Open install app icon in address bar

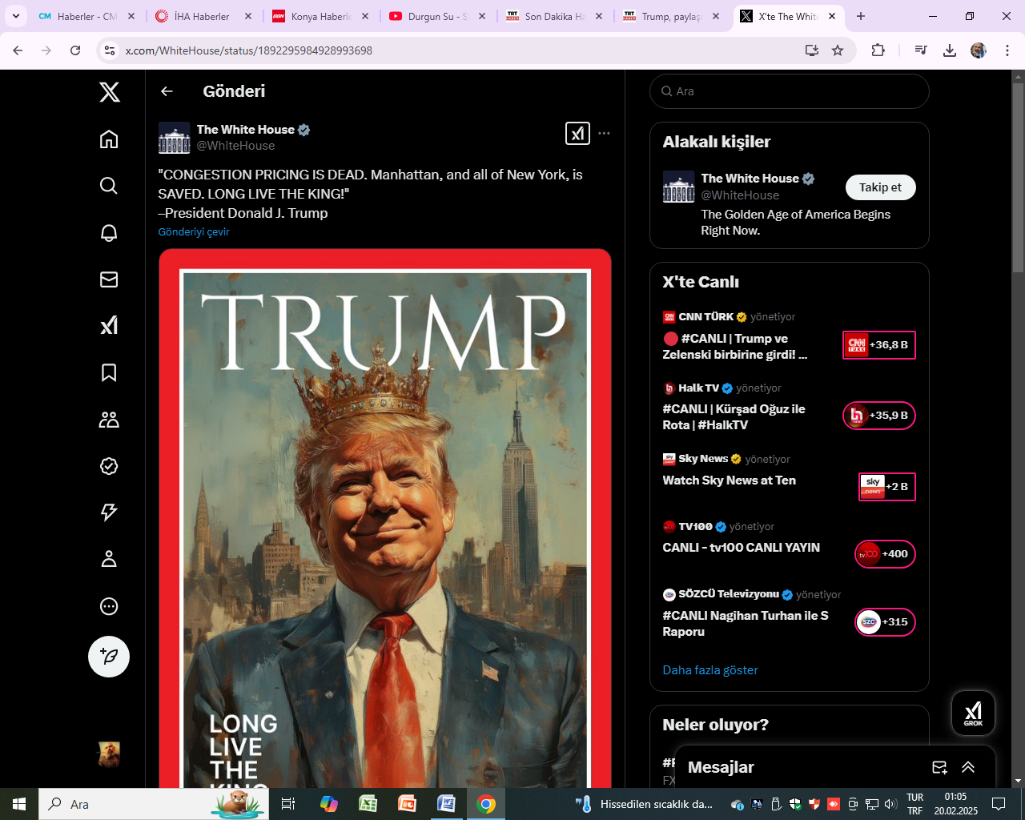pos(812,50)
